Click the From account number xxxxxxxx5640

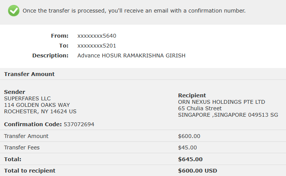(97, 36)
